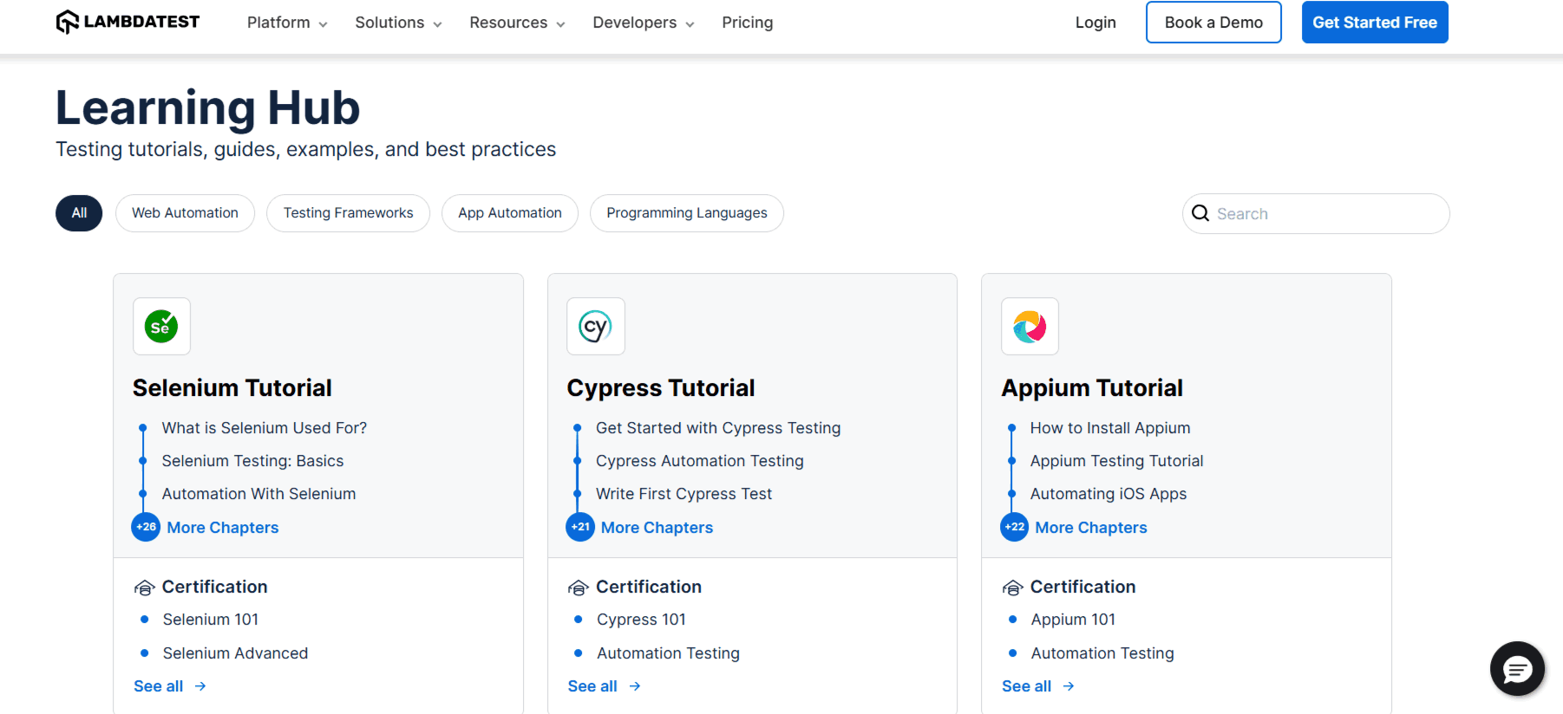The image size is (1563, 714).
Task: Click the search magnifier icon
Action: coord(1200,213)
